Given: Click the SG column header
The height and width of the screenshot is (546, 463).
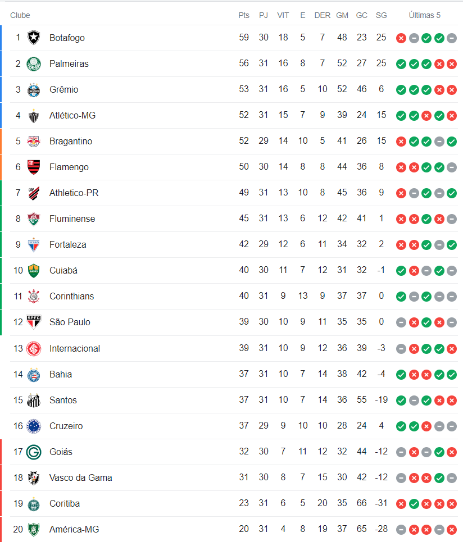Looking at the screenshot, I should 381,15.
